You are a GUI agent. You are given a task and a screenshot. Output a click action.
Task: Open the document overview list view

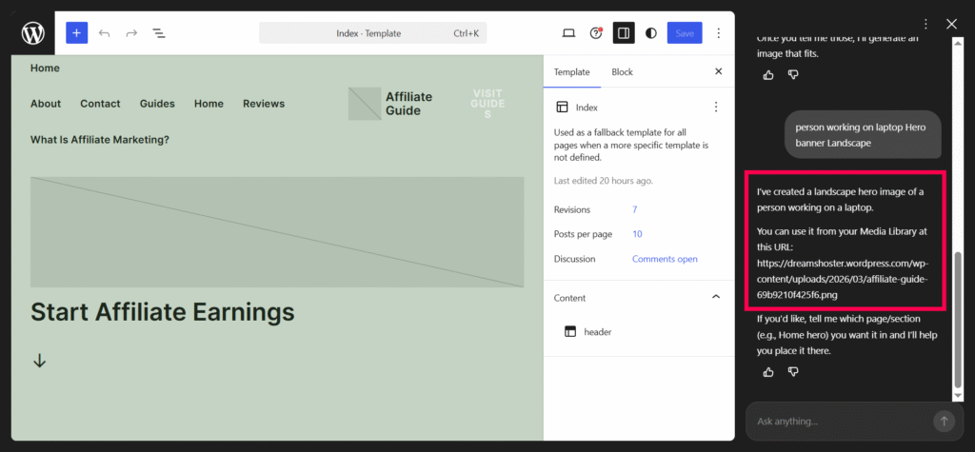(159, 33)
